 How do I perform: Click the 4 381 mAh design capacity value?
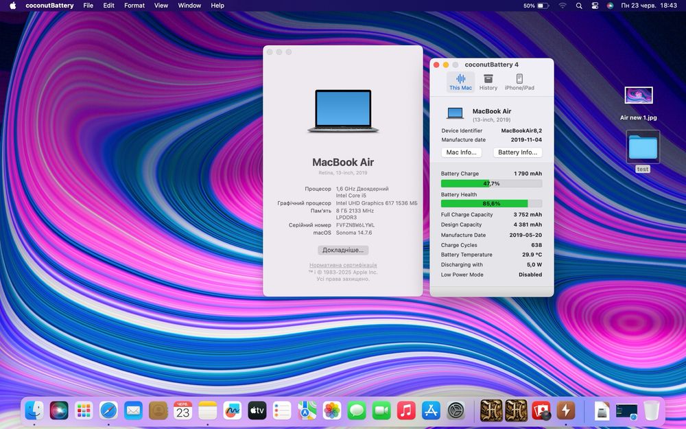pos(528,224)
